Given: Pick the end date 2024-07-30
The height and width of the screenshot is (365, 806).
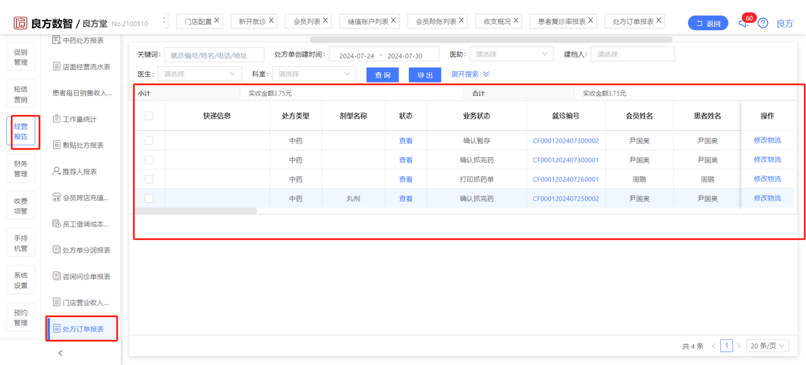Looking at the screenshot, I should (x=405, y=55).
